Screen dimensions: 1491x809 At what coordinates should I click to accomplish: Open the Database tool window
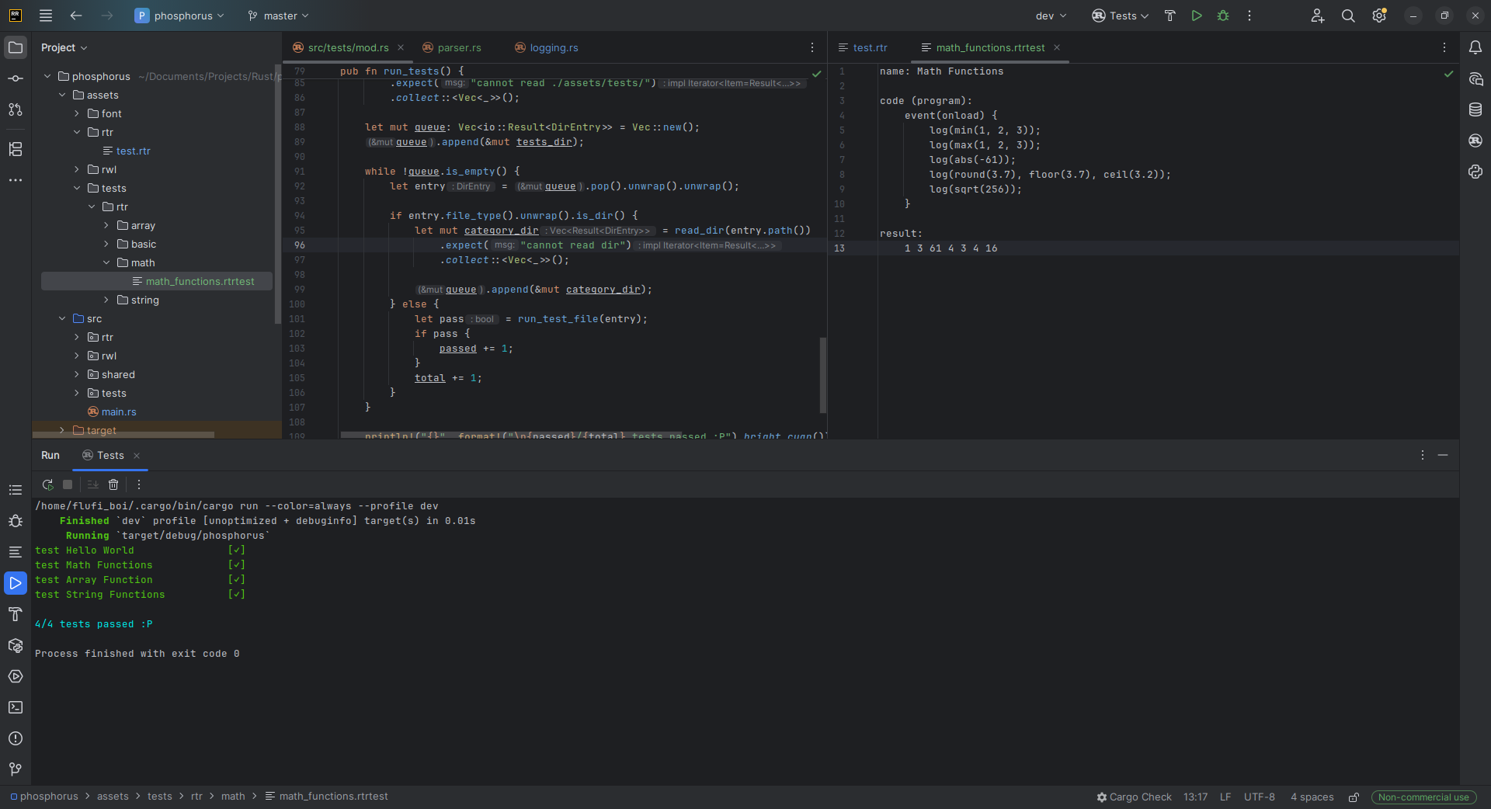[x=1475, y=109]
